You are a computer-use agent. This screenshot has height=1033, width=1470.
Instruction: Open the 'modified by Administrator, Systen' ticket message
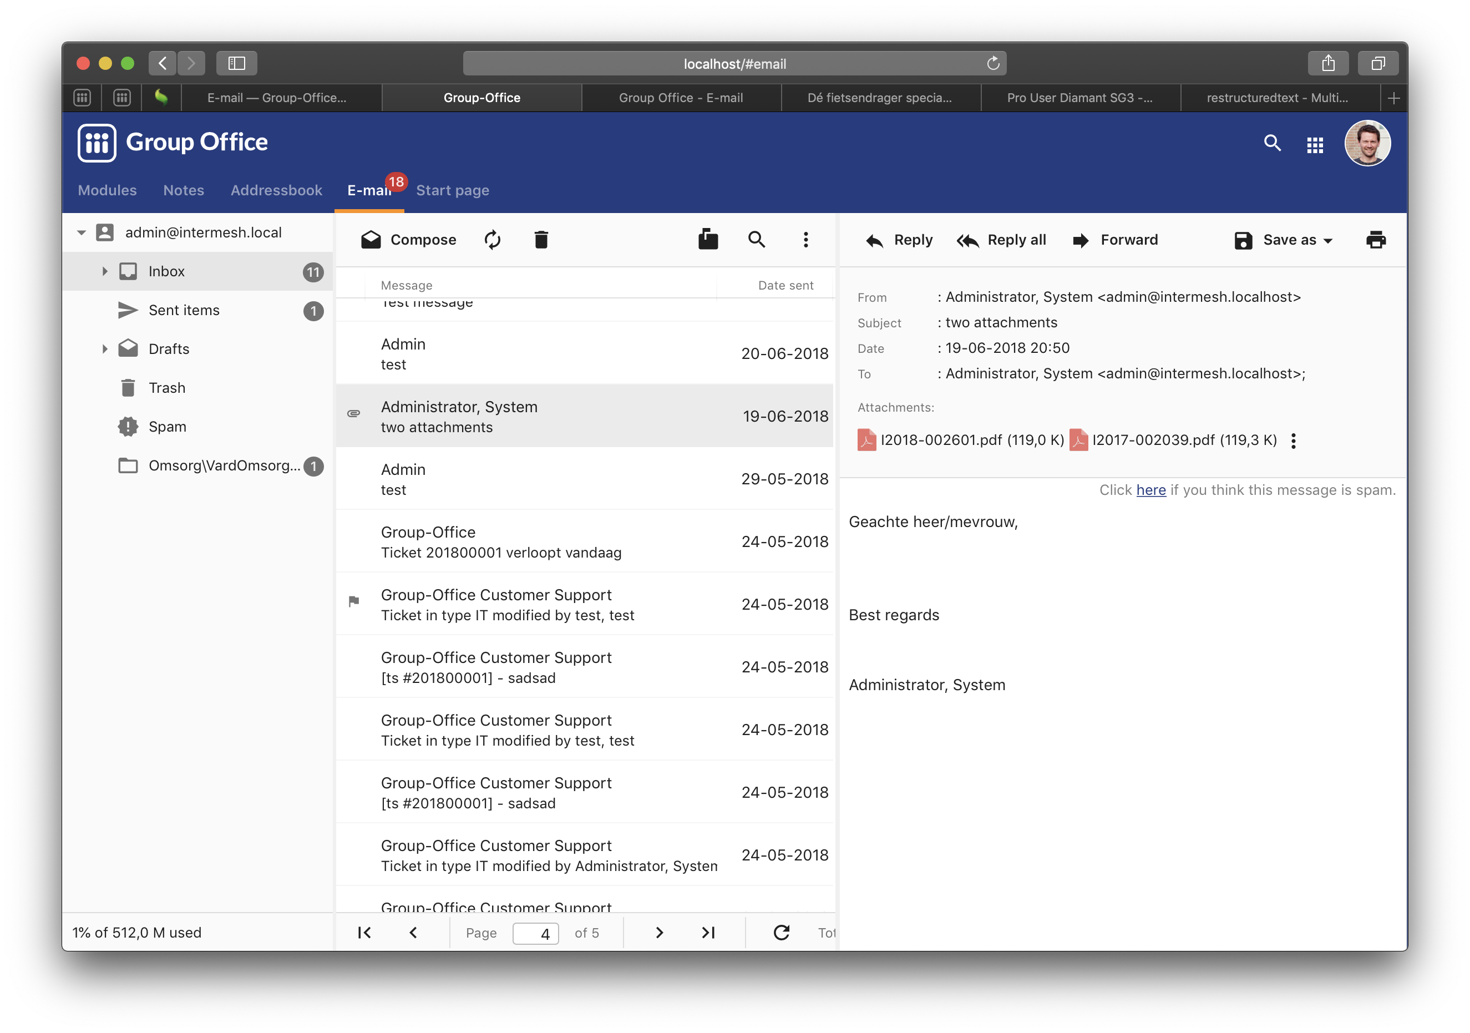(585, 855)
